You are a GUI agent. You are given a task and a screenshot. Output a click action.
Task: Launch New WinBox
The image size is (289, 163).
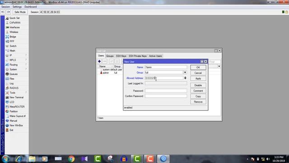pos(16,125)
